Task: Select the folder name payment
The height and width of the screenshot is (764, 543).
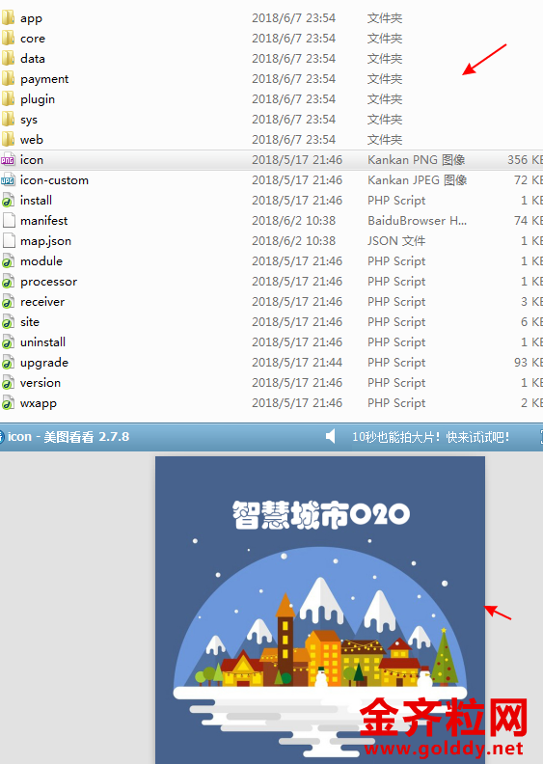Action: click(44, 79)
